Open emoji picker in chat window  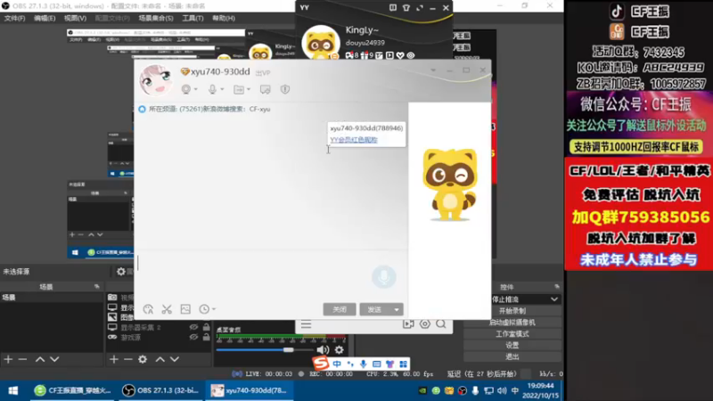pyautogui.click(x=148, y=309)
